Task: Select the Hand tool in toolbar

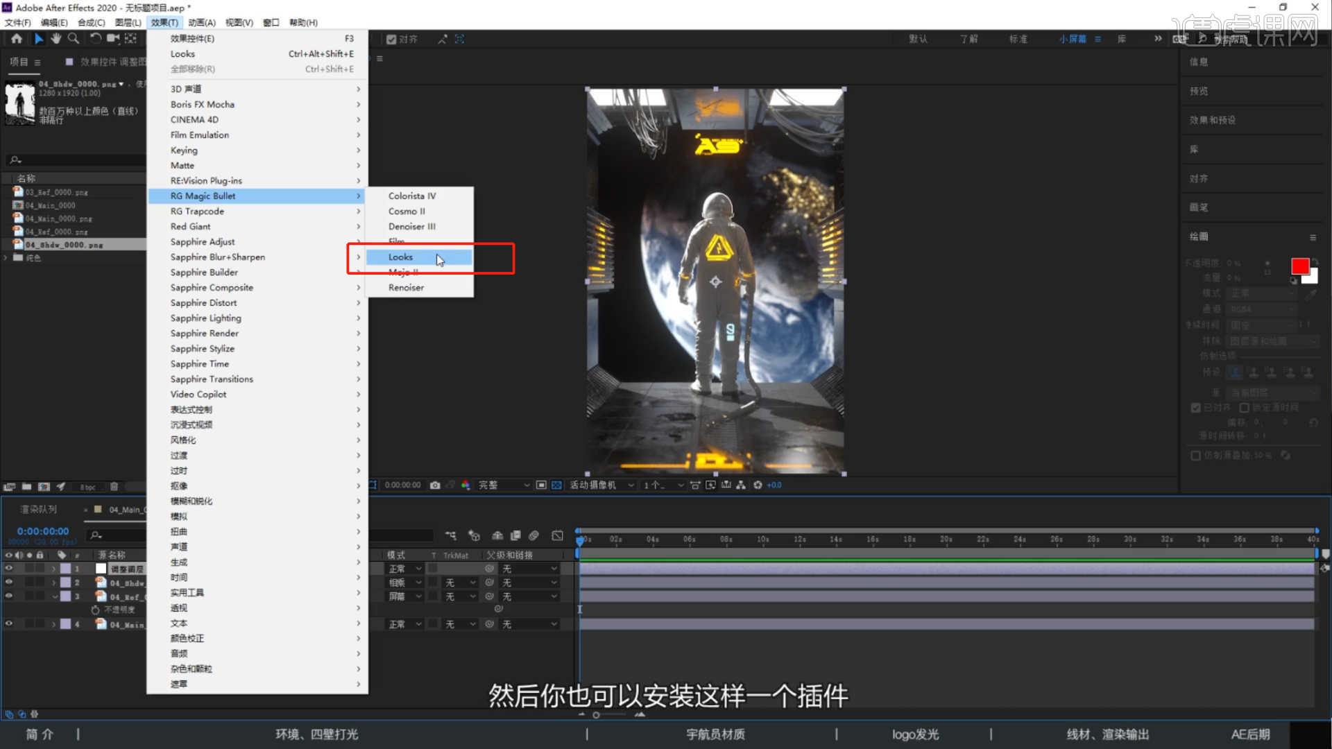Action: click(x=55, y=39)
